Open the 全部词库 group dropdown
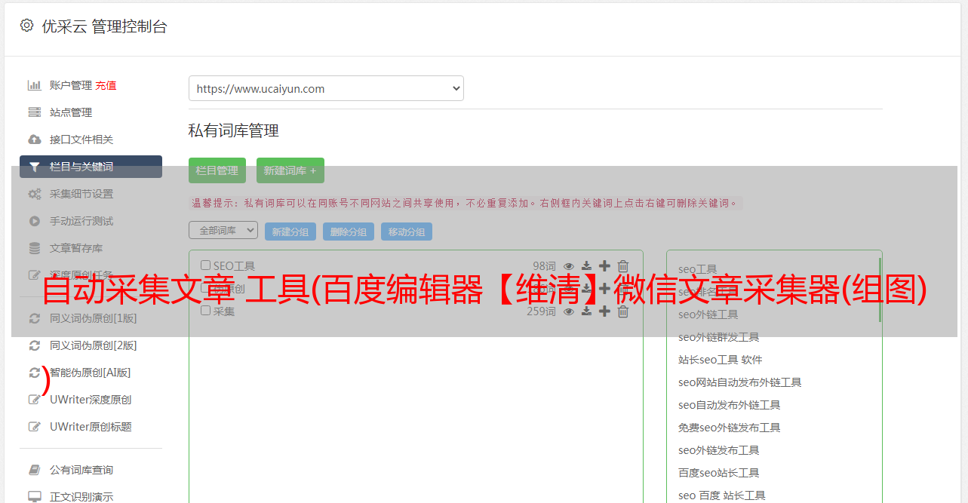This screenshot has height=503, width=968. click(x=223, y=230)
